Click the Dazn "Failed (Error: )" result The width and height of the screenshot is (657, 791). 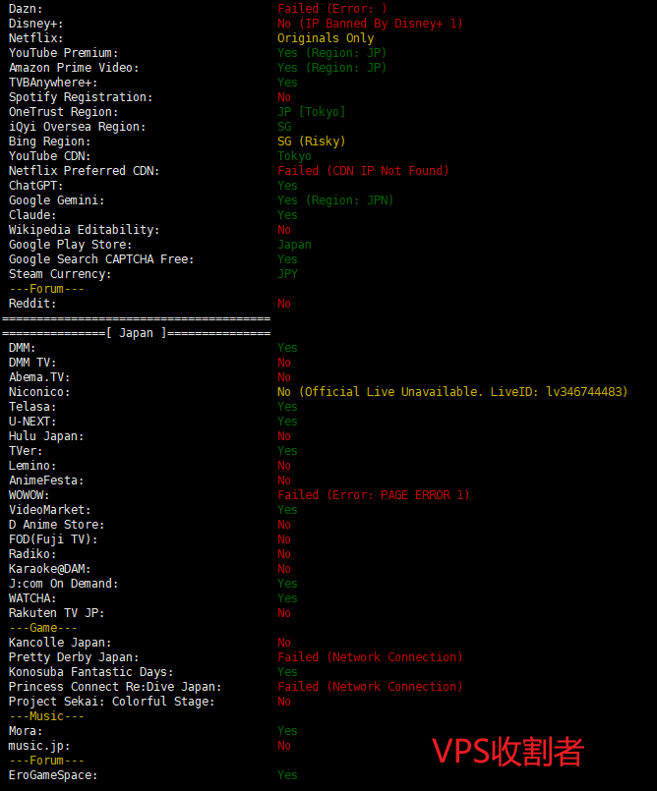332,9
